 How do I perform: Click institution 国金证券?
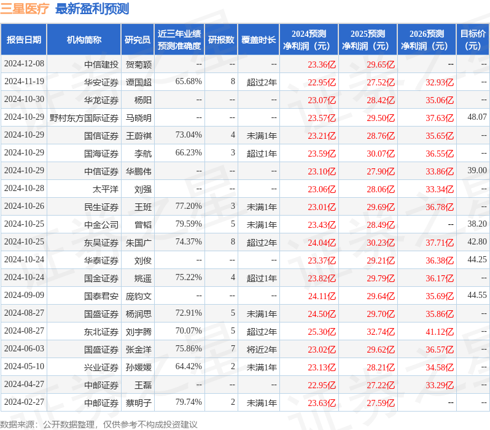coord(101,278)
